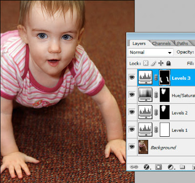Switch to the Paths tab
The width and height of the screenshot is (195, 183).
(x=182, y=43)
